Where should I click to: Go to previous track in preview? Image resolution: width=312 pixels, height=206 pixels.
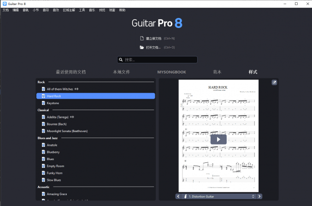click(178, 196)
